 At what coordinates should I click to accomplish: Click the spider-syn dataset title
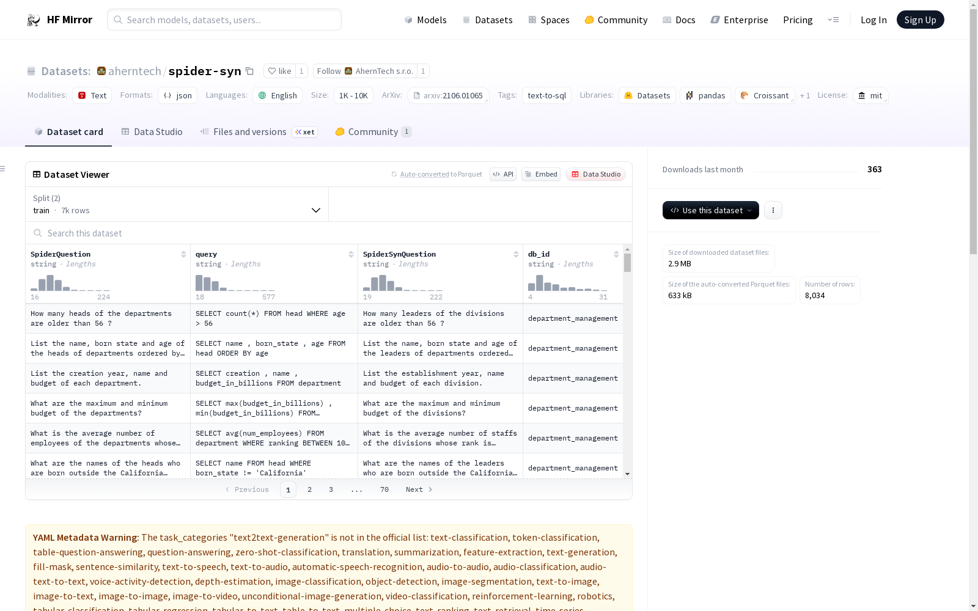tap(205, 71)
